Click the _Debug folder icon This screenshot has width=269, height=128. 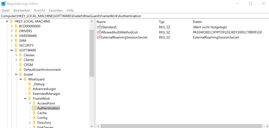click(30, 84)
